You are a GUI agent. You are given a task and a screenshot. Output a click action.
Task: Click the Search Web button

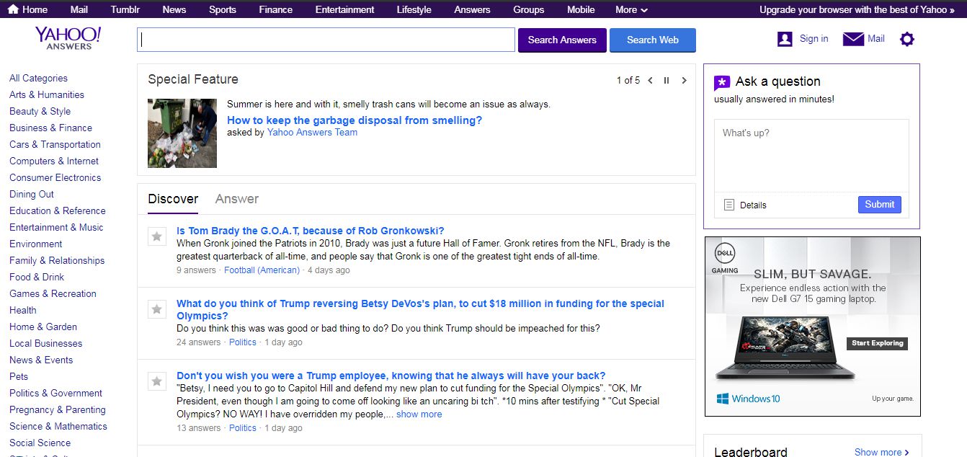tap(653, 40)
